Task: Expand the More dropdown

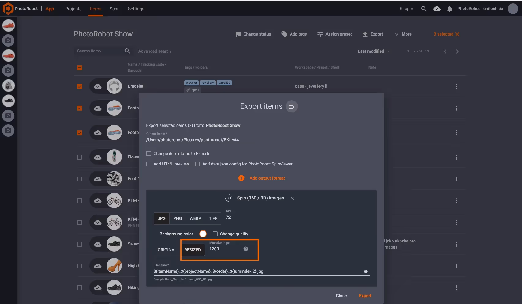Action: (x=403, y=34)
